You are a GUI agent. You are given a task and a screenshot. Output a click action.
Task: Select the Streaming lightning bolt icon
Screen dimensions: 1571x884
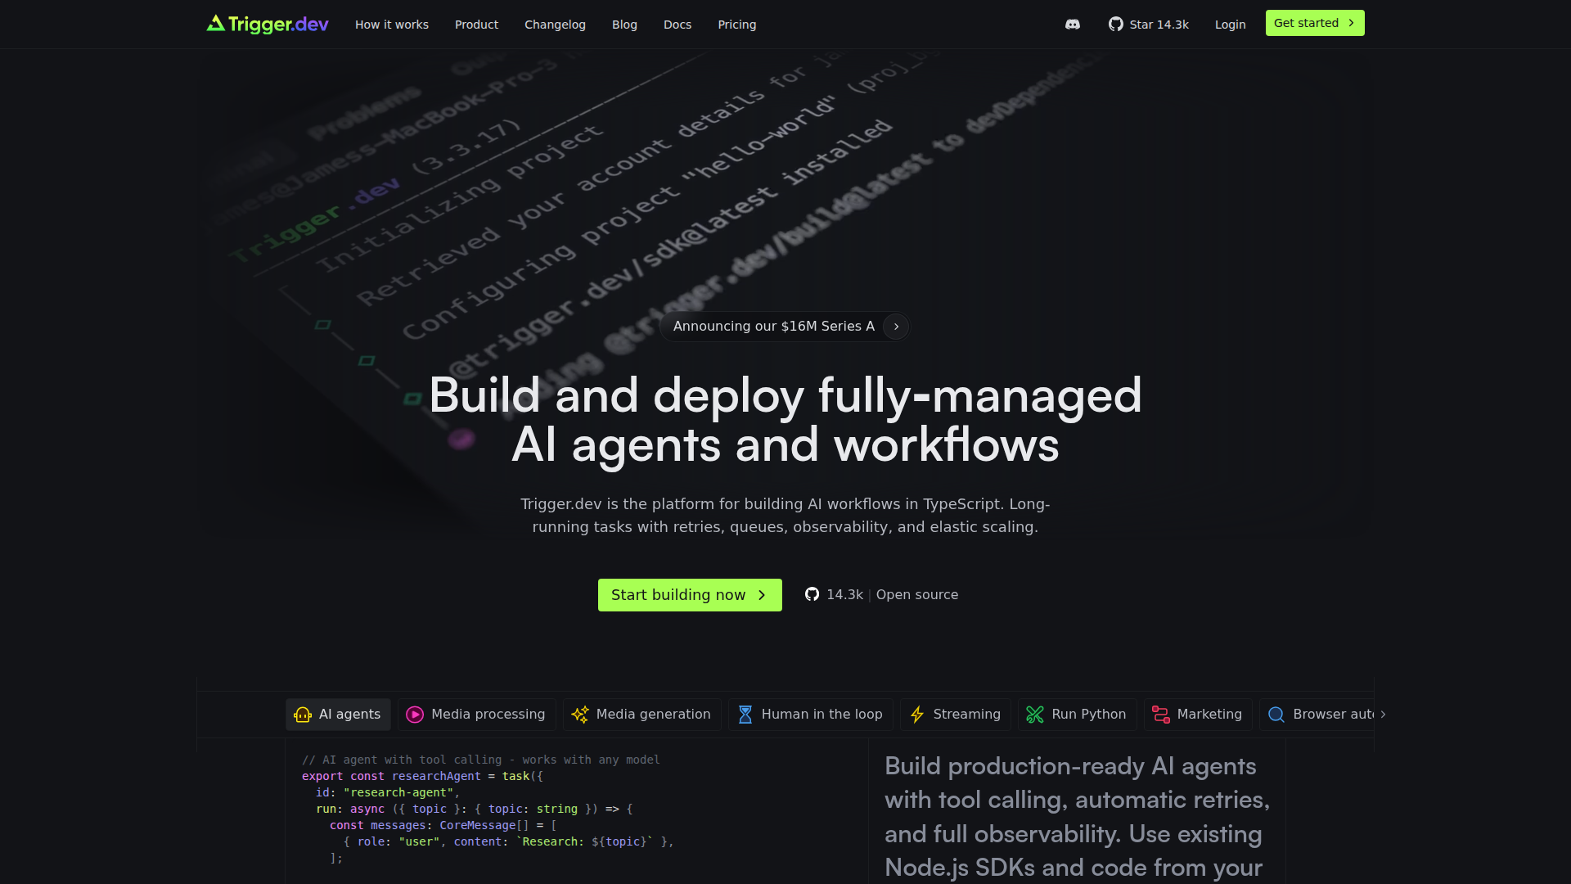tap(917, 715)
